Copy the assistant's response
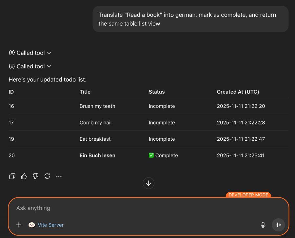Screen dimensions: 295x238 [12, 176]
